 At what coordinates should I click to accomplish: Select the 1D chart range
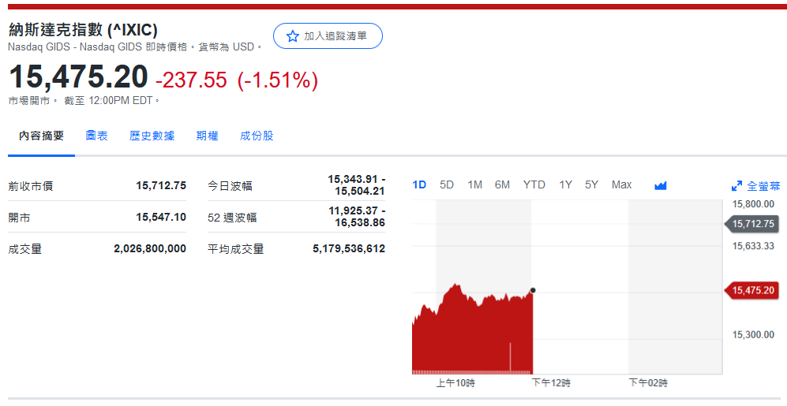(419, 184)
